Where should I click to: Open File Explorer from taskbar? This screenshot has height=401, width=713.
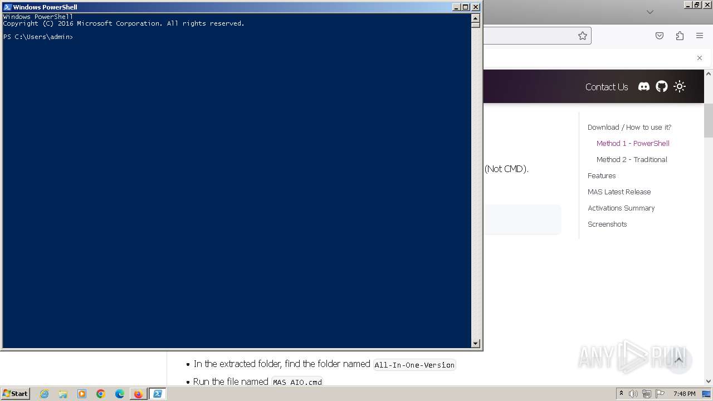tap(63, 394)
